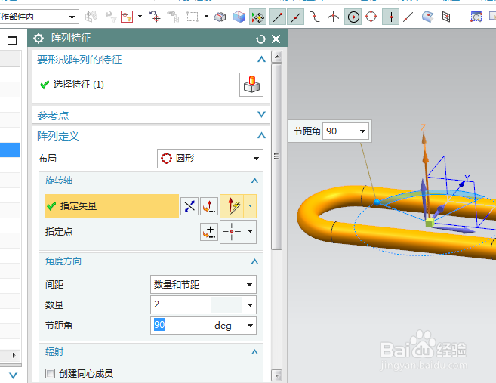Image resolution: width=496 pixels, height=383 pixels.
Task: Click the inferred point icon in 指定点 row
Action: [232, 232]
